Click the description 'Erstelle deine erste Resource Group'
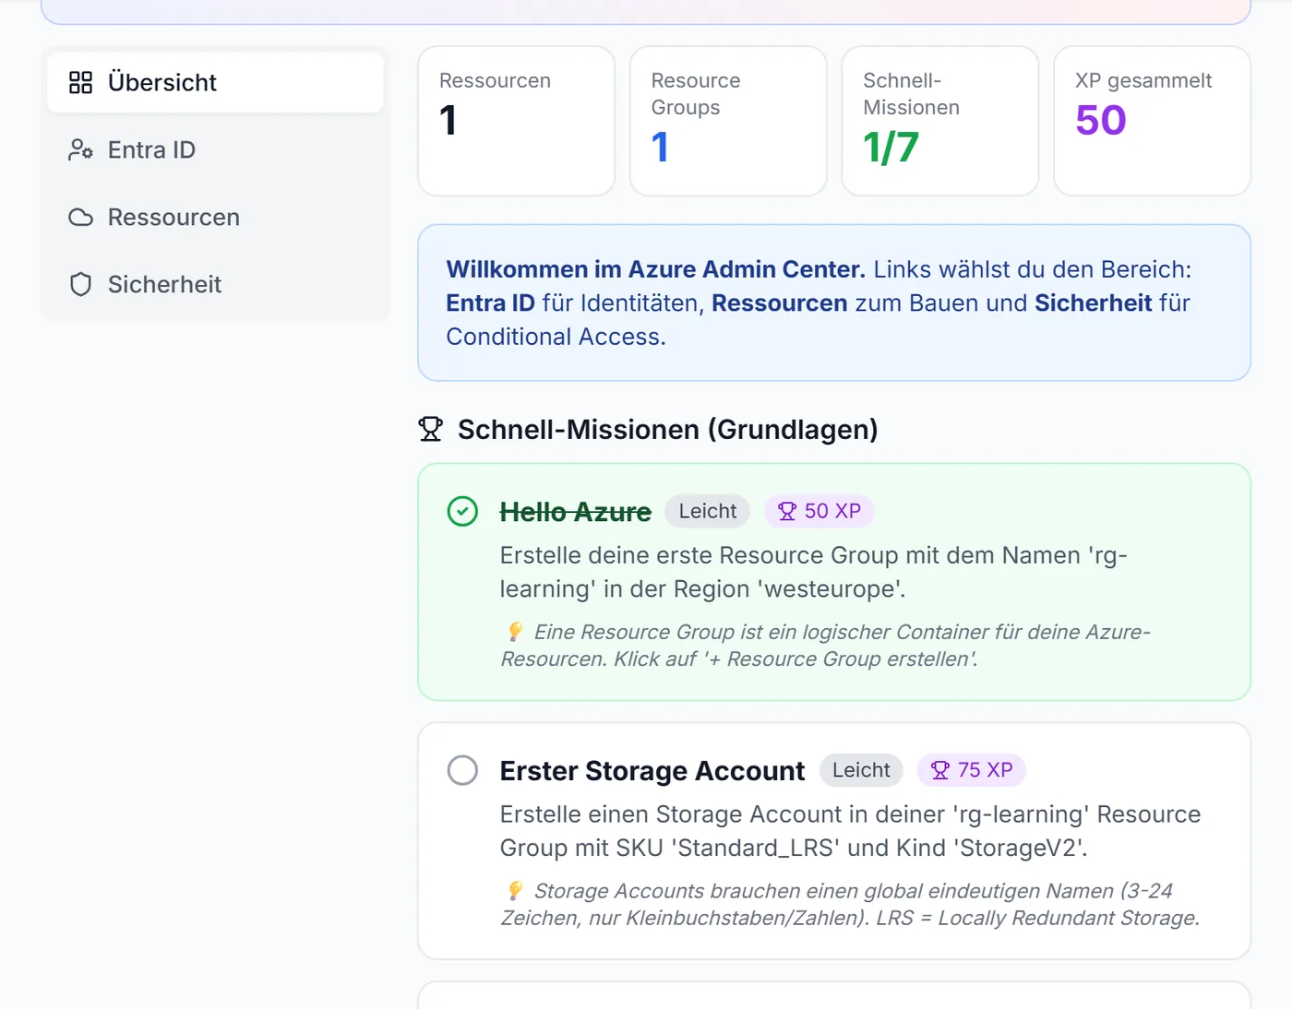The width and height of the screenshot is (1292, 1009). click(814, 572)
